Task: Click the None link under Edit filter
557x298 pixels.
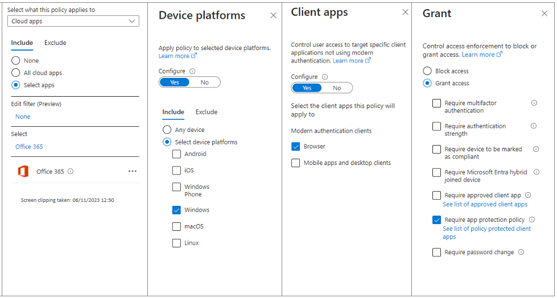Action: [23, 117]
